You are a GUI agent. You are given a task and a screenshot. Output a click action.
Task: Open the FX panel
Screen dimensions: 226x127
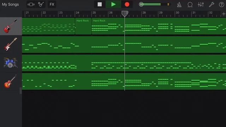52,5
